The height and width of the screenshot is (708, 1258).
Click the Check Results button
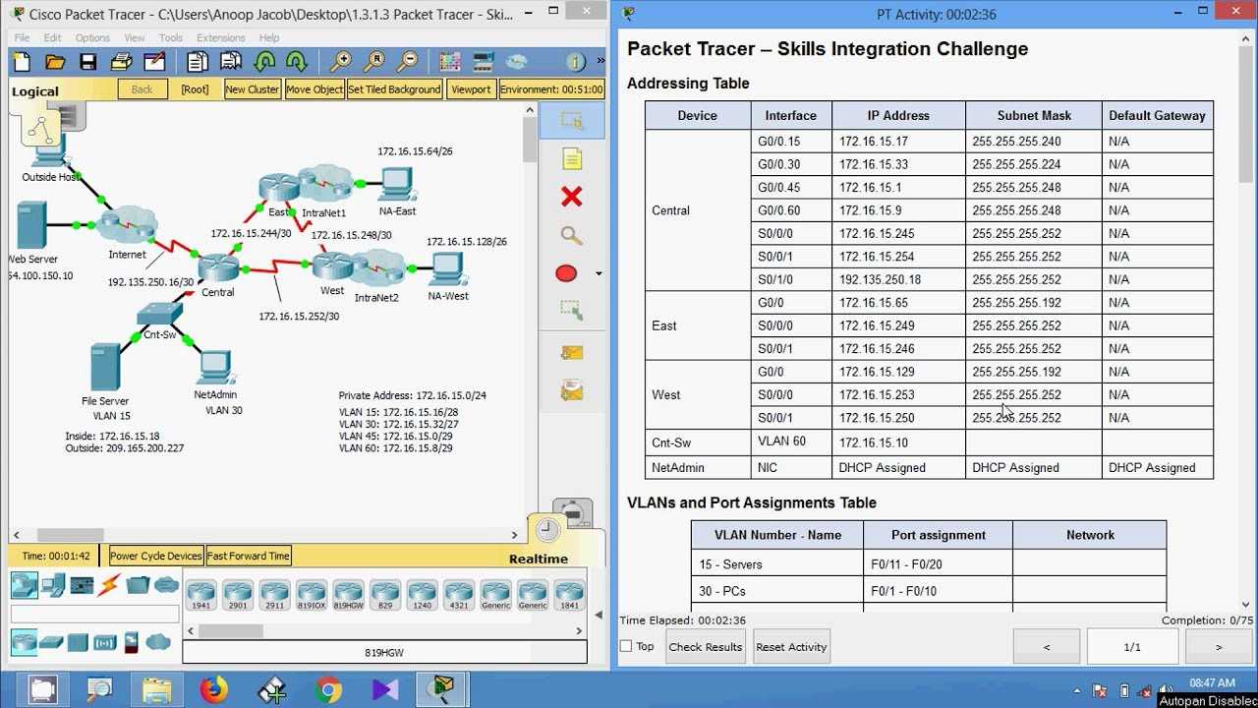click(x=706, y=647)
